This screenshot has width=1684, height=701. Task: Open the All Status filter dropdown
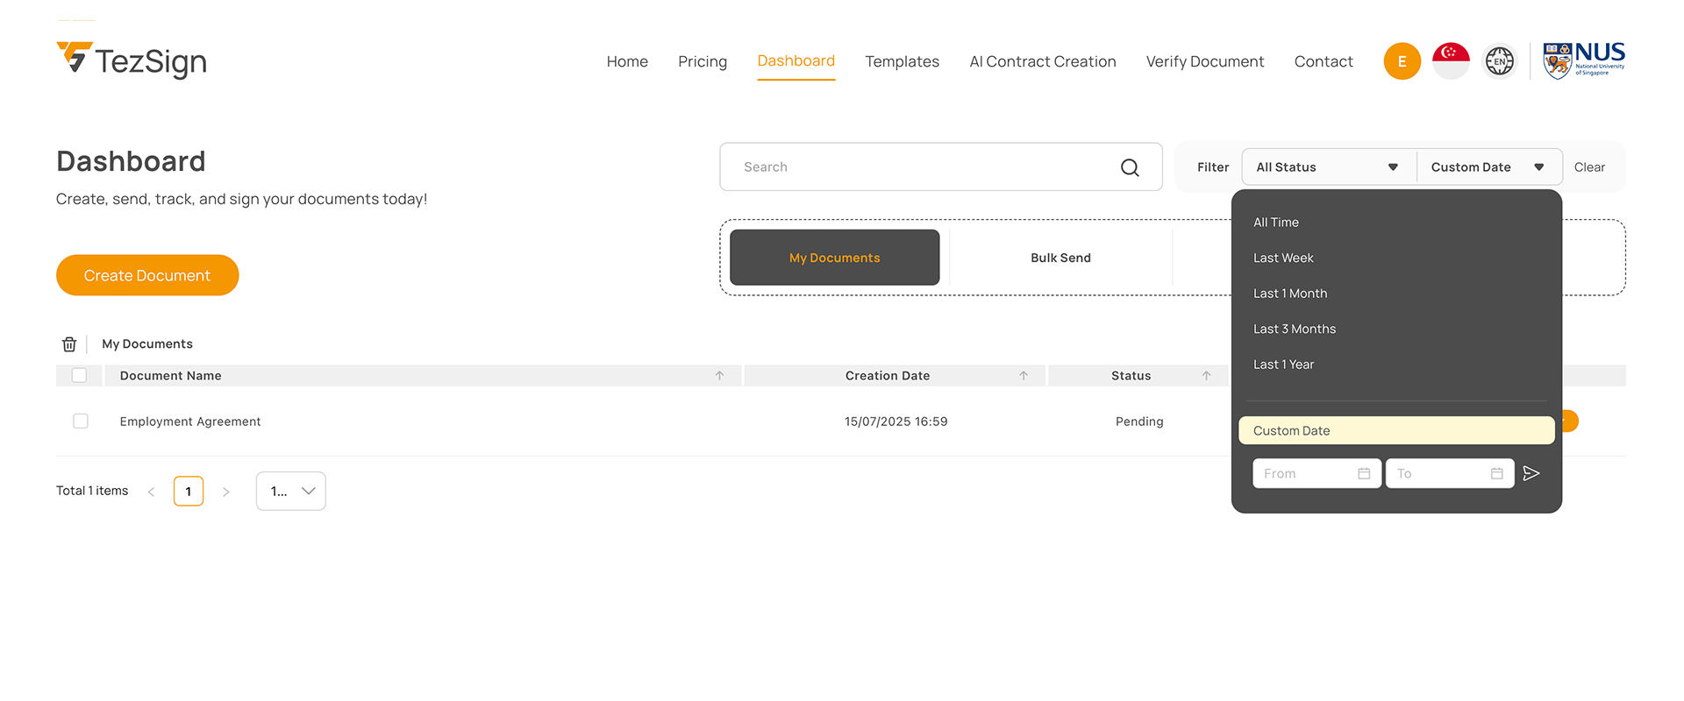1327,167
